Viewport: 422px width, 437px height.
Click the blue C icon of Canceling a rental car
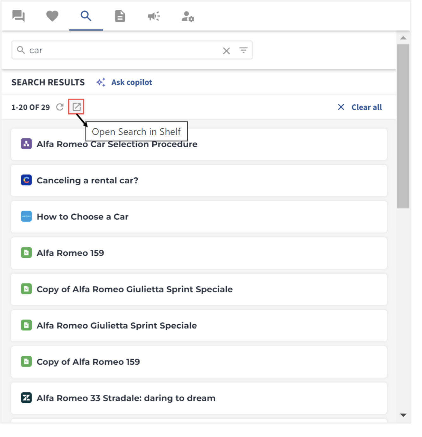pos(26,180)
